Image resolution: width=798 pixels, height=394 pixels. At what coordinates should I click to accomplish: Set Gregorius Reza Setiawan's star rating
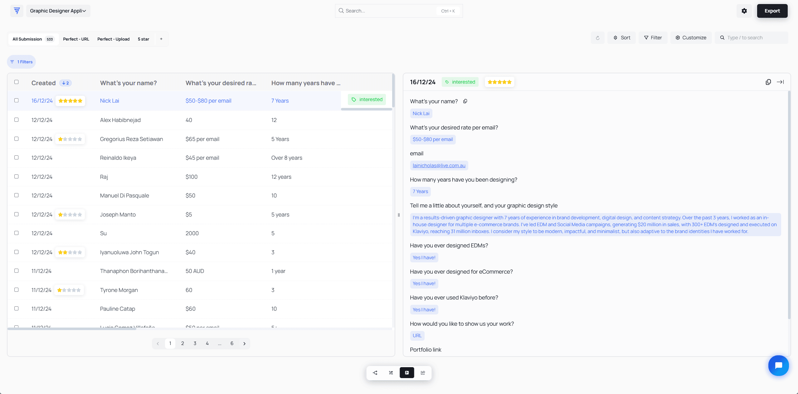(x=70, y=139)
